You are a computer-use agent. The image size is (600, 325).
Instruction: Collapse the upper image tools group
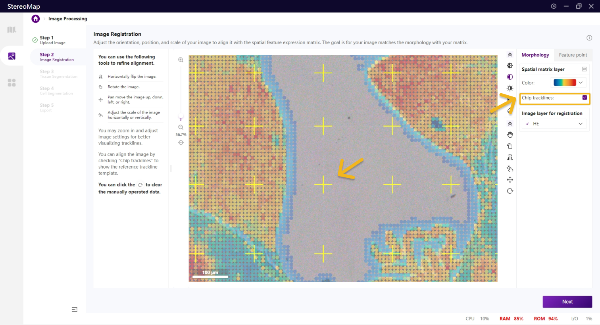510,55
